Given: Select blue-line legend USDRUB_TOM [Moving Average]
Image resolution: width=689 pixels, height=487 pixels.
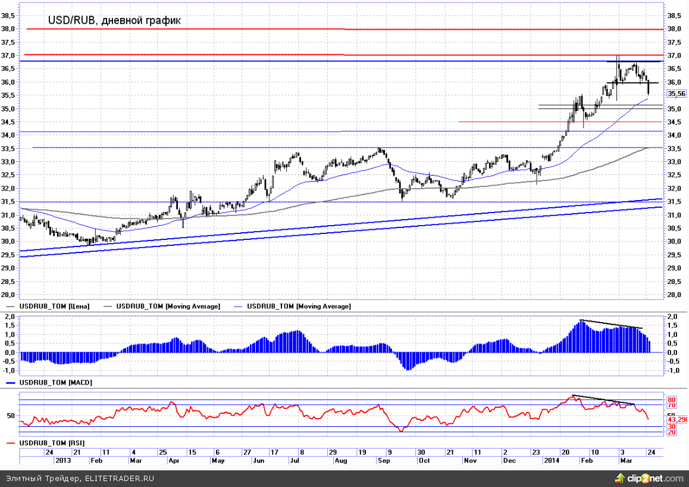Looking at the screenshot, I should [299, 306].
